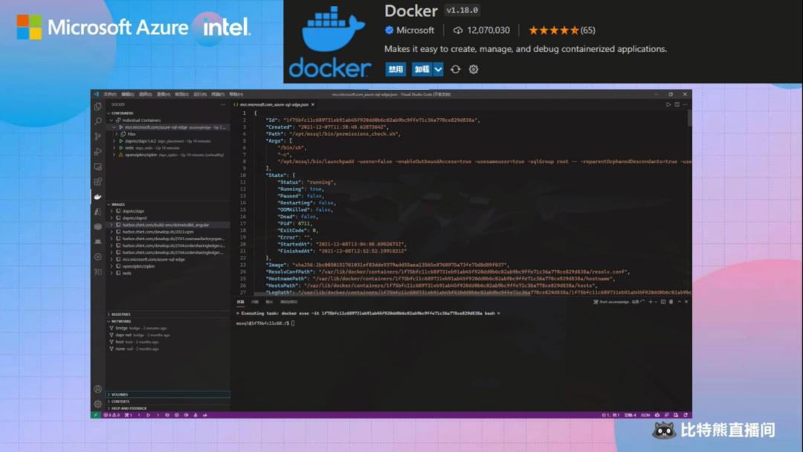This screenshot has width=803, height=452.
Task: Open the Run (运行) menu
Action: point(200,94)
